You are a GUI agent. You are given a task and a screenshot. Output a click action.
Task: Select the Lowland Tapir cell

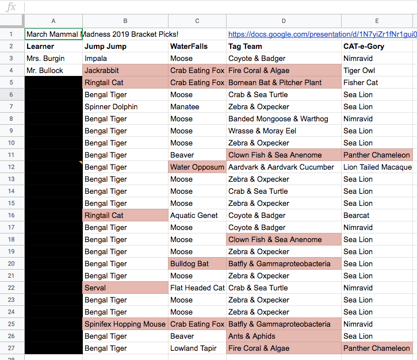(197, 348)
